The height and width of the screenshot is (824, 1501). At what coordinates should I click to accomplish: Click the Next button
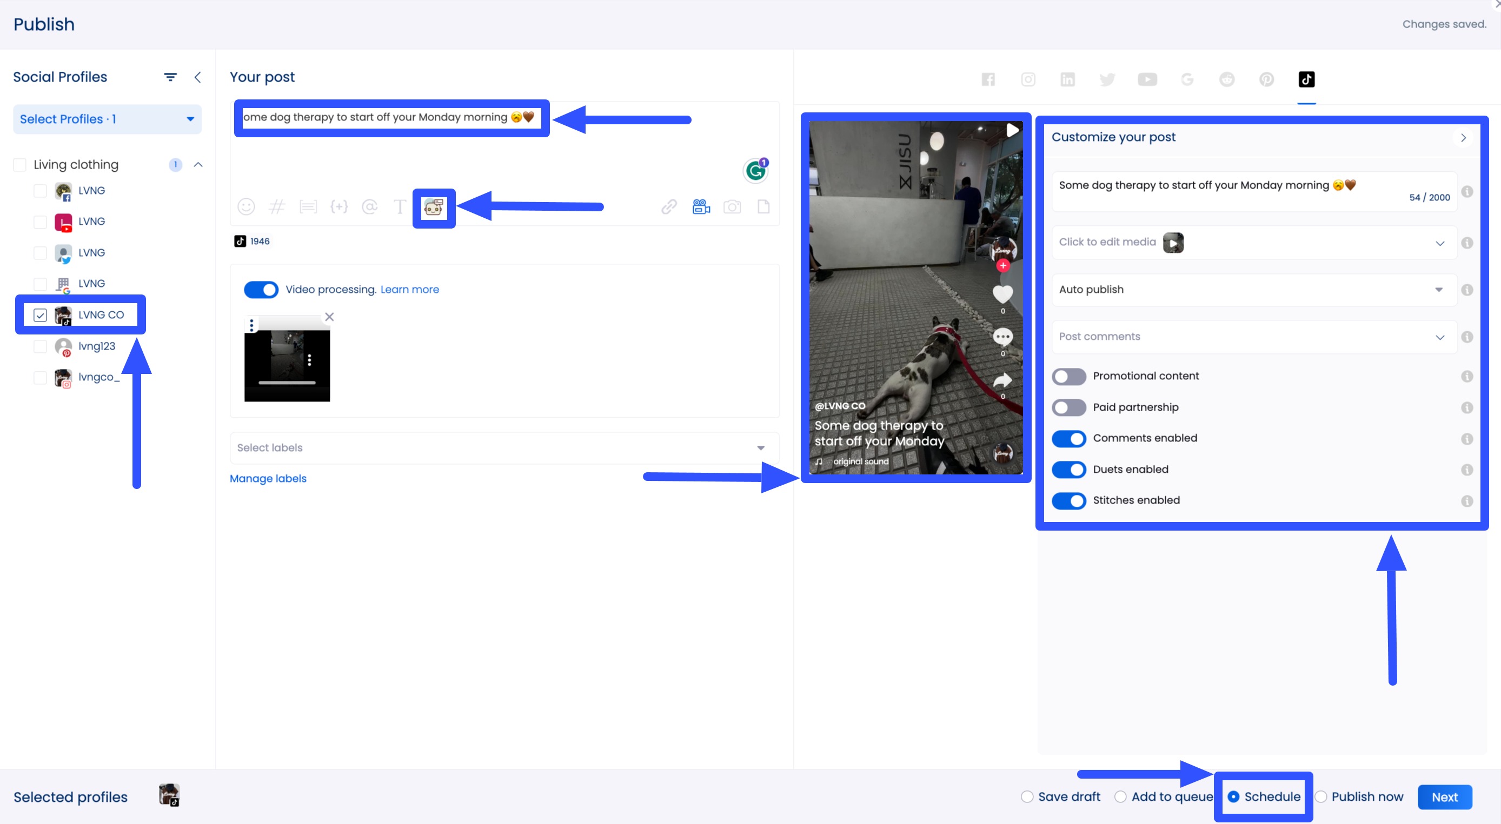[x=1444, y=797]
